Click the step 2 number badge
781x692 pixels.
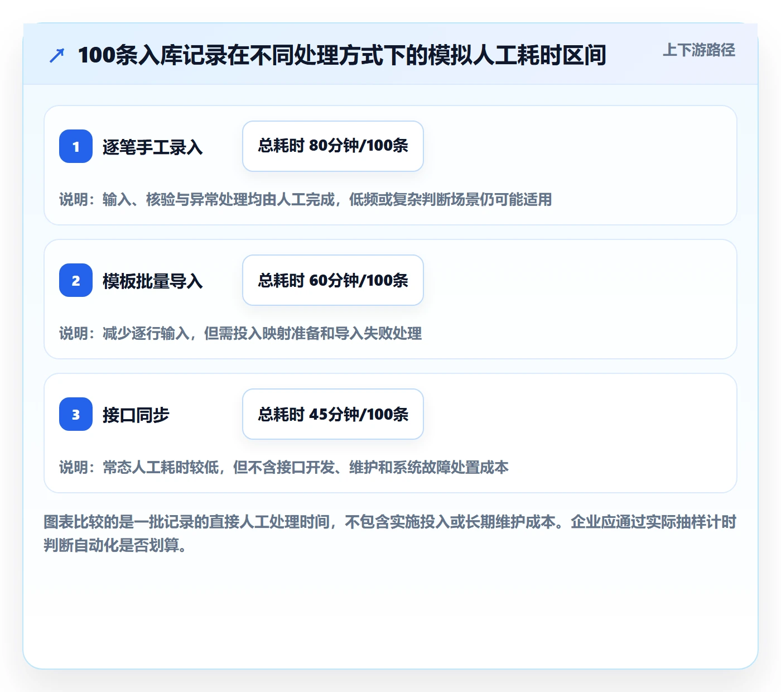point(76,280)
